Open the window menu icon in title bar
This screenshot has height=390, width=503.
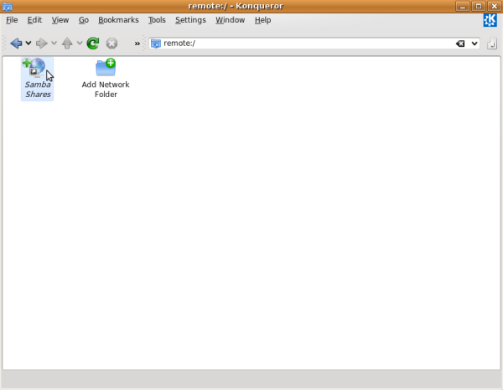(8, 7)
